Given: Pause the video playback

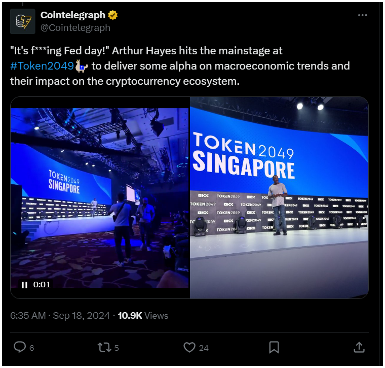Looking at the screenshot, I should pos(24,285).
